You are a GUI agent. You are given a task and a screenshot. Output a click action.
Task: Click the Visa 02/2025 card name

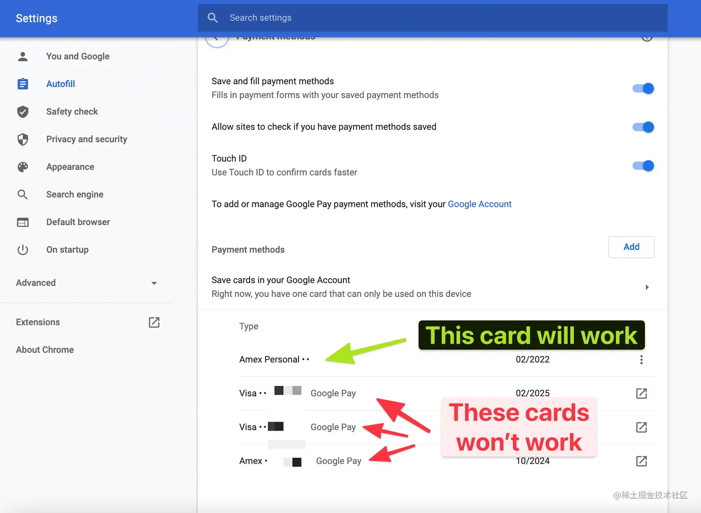click(253, 394)
